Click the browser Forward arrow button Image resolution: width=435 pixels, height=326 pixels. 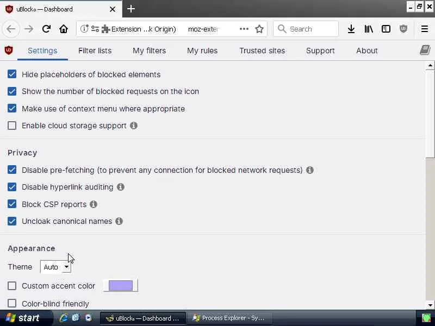tap(29, 29)
